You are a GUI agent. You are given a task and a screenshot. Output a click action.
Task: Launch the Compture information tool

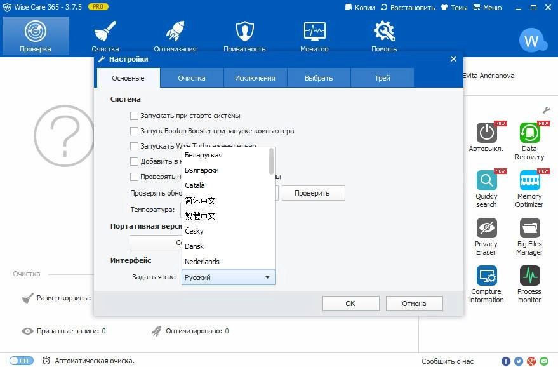pyautogui.click(x=486, y=284)
